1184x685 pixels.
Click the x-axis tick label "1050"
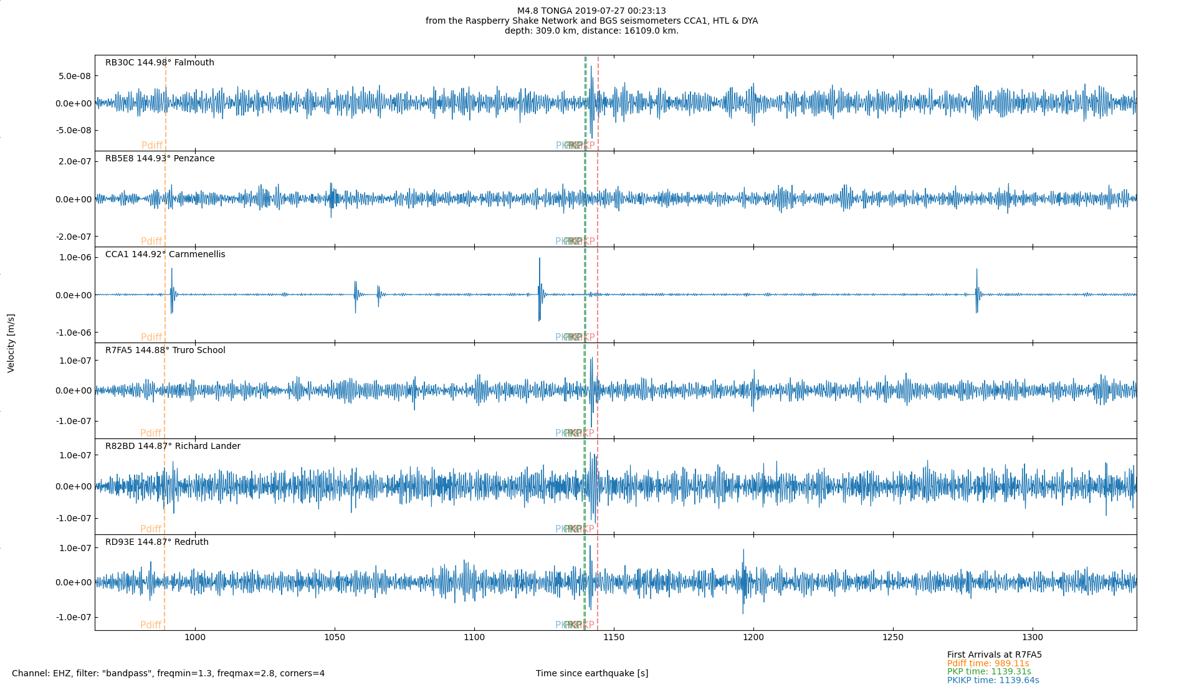click(x=335, y=637)
